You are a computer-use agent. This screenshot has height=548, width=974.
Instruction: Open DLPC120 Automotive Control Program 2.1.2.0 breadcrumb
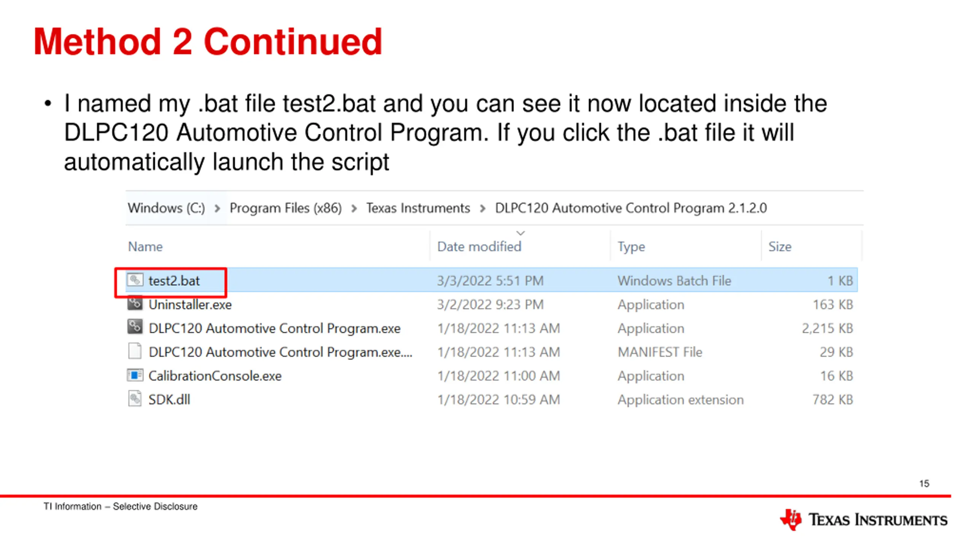point(631,208)
